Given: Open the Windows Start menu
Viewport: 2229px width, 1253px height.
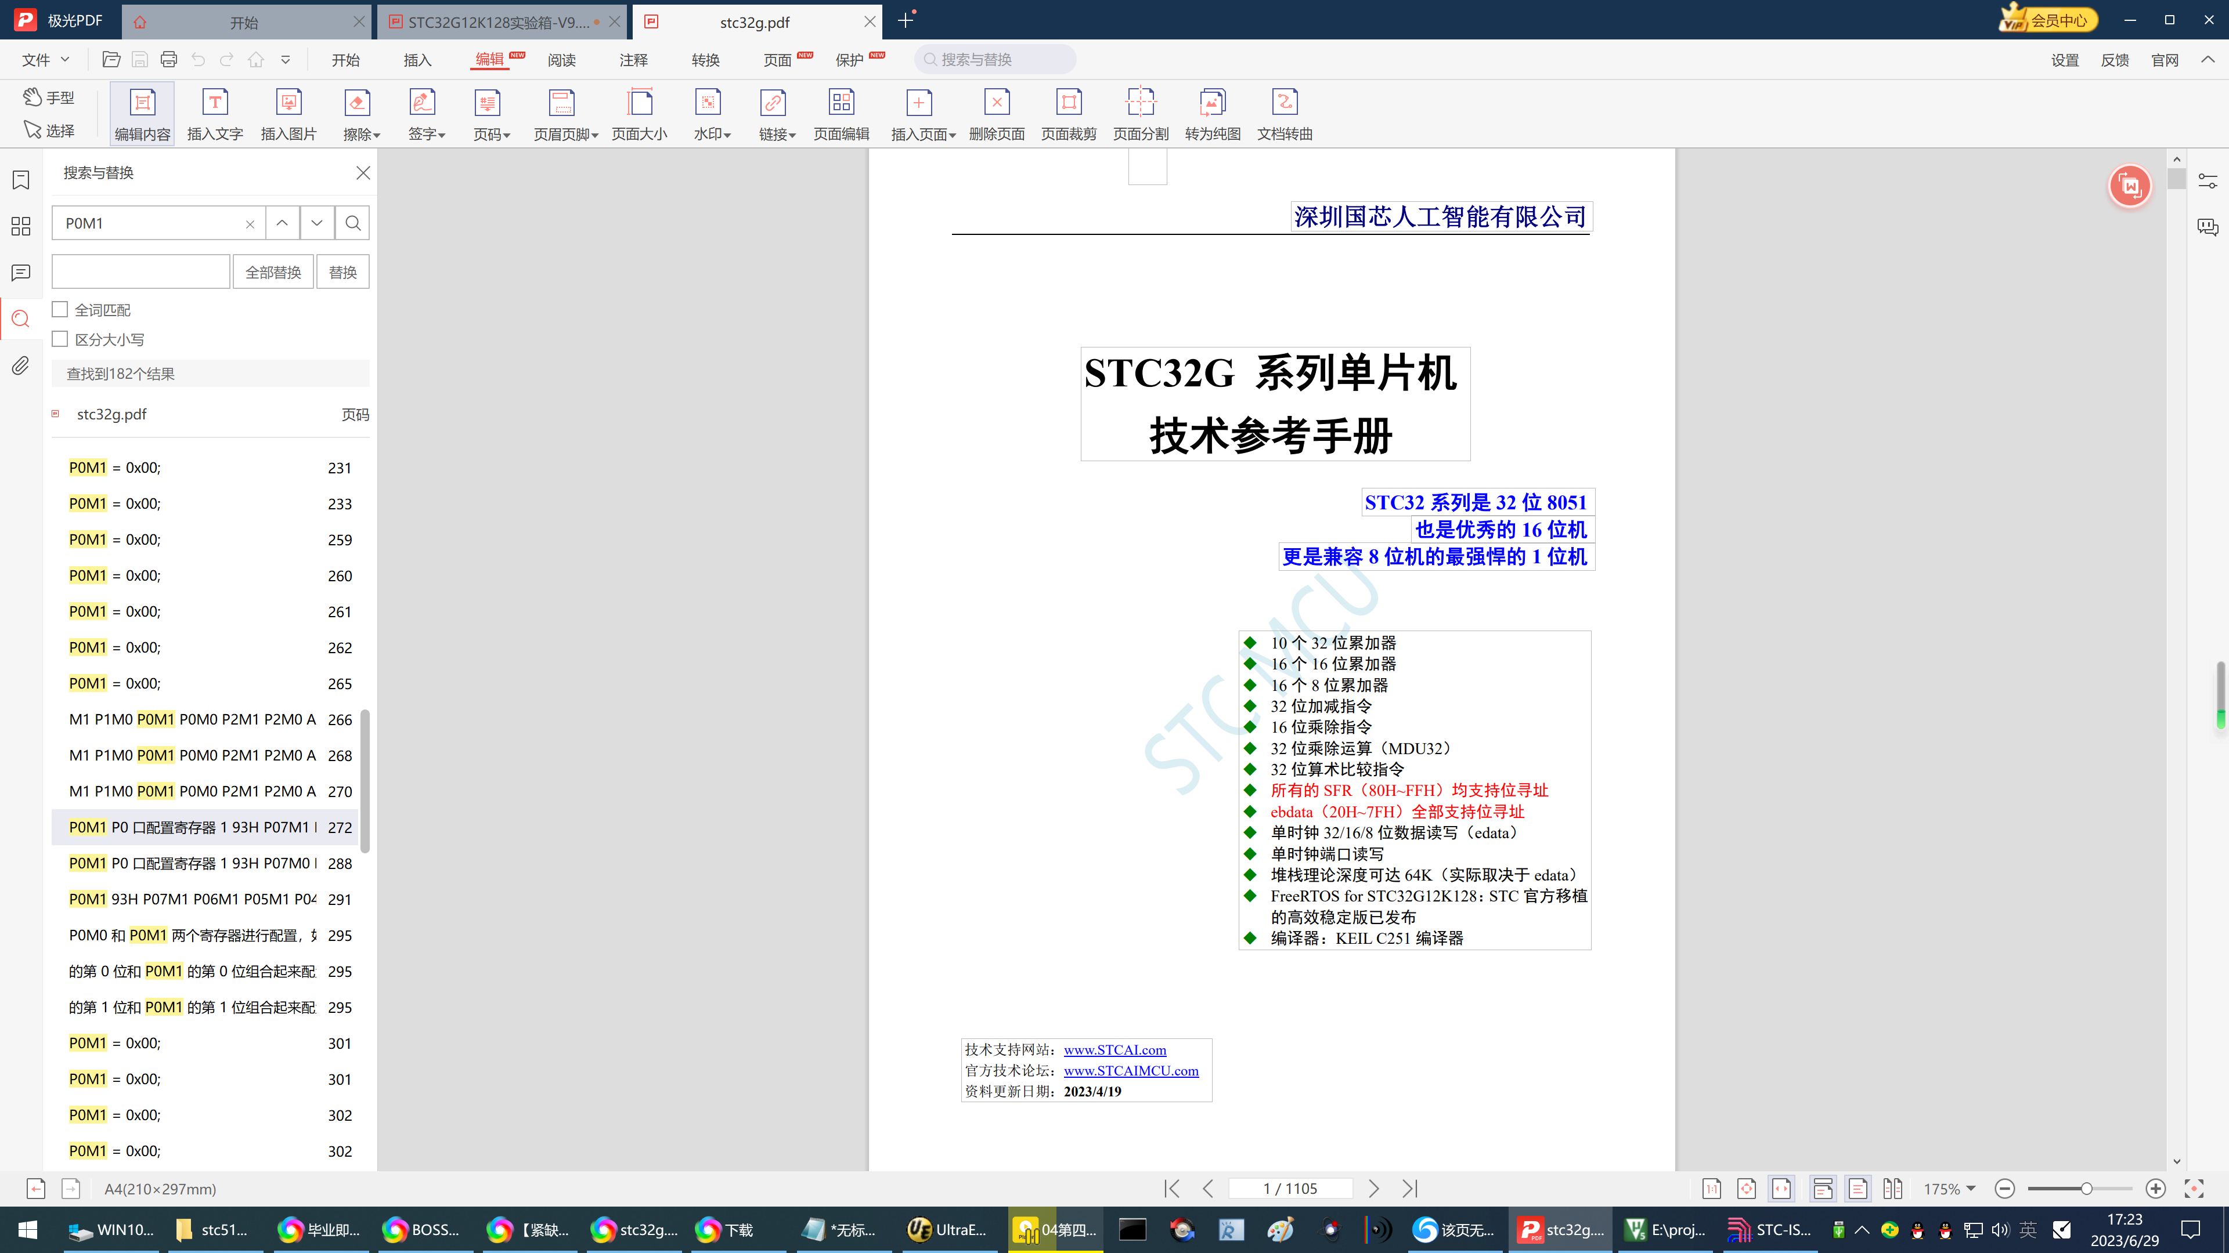Looking at the screenshot, I should click(27, 1230).
